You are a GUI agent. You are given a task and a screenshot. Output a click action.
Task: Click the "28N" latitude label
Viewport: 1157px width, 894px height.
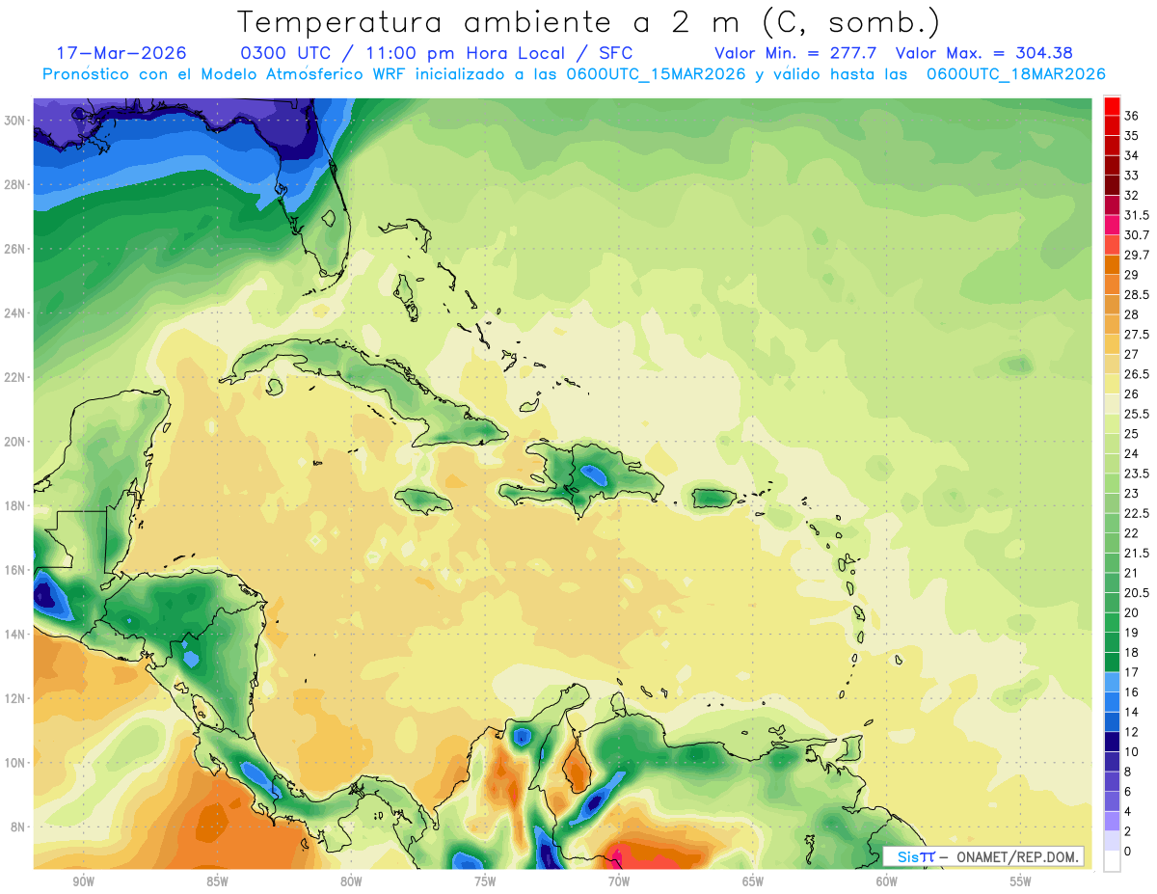[x=14, y=184]
